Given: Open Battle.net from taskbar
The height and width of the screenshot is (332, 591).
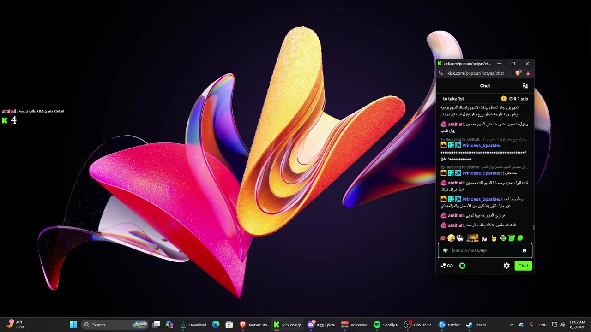Looking at the screenshot, I should (449, 325).
